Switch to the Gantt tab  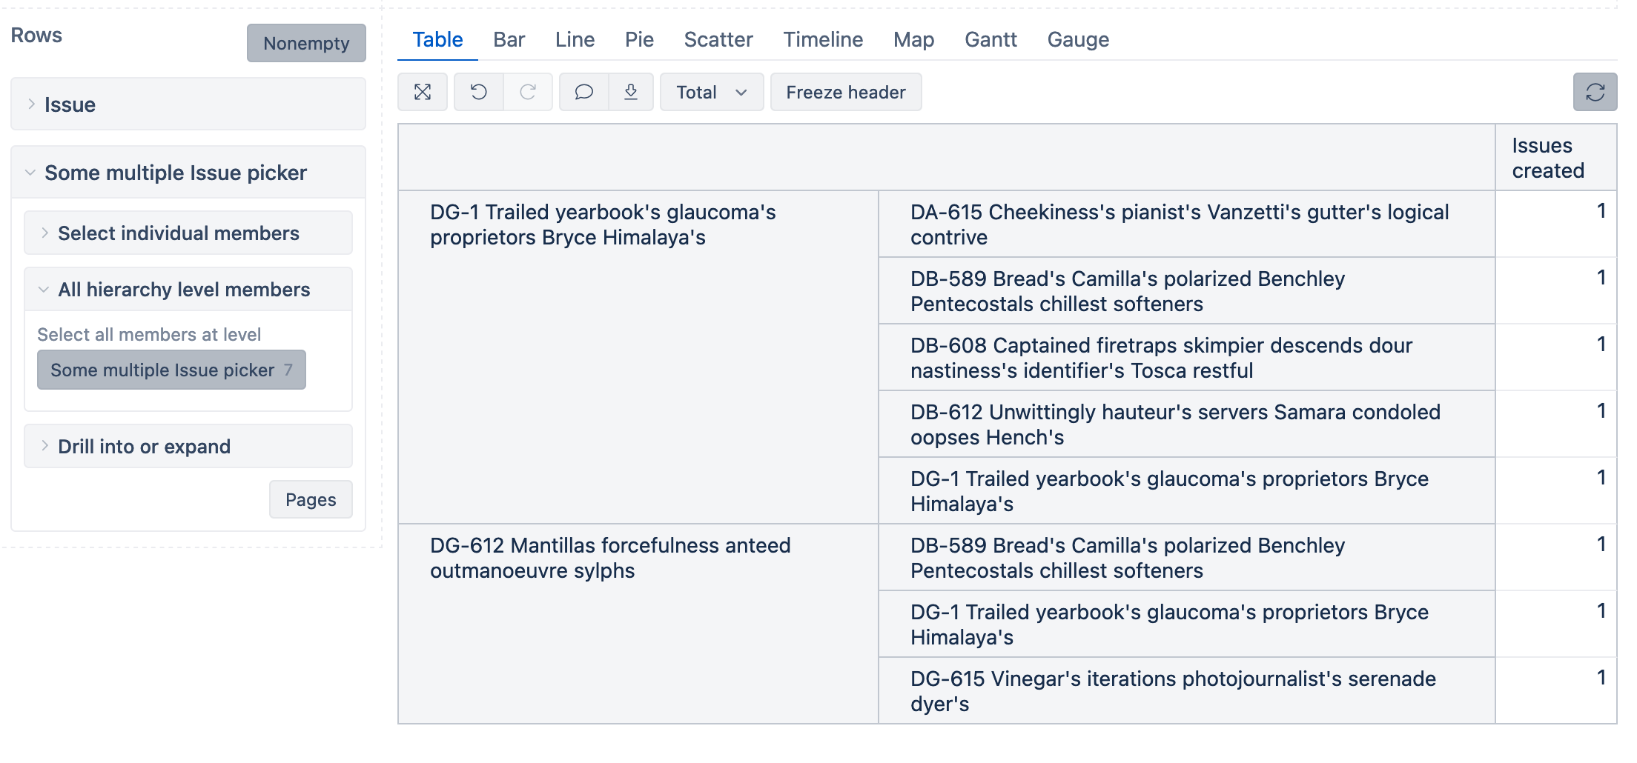click(990, 39)
